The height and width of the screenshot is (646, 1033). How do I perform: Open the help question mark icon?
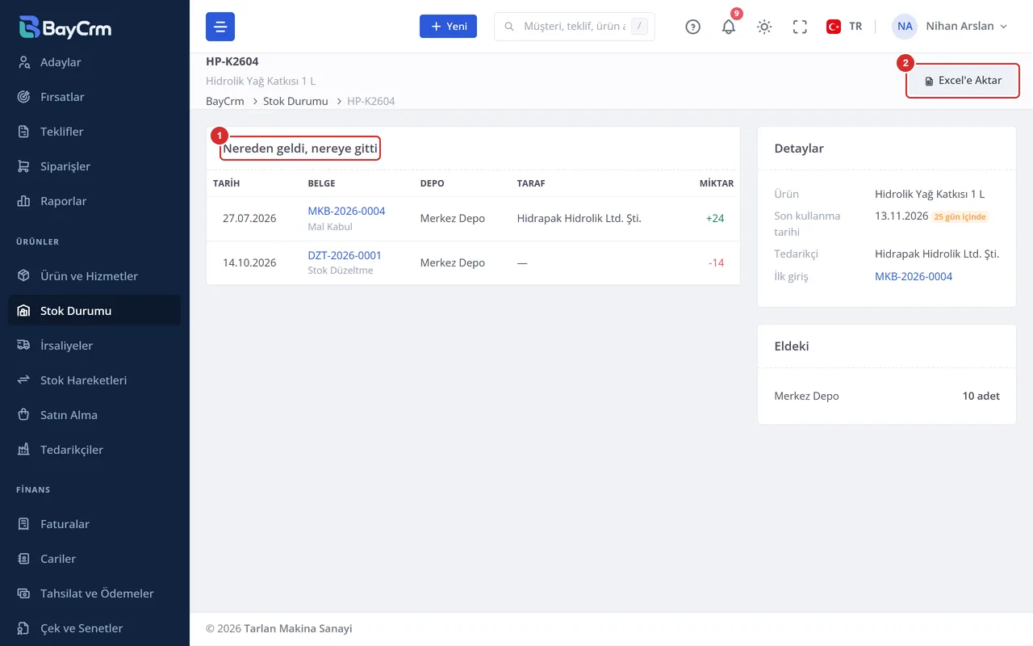(x=692, y=27)
